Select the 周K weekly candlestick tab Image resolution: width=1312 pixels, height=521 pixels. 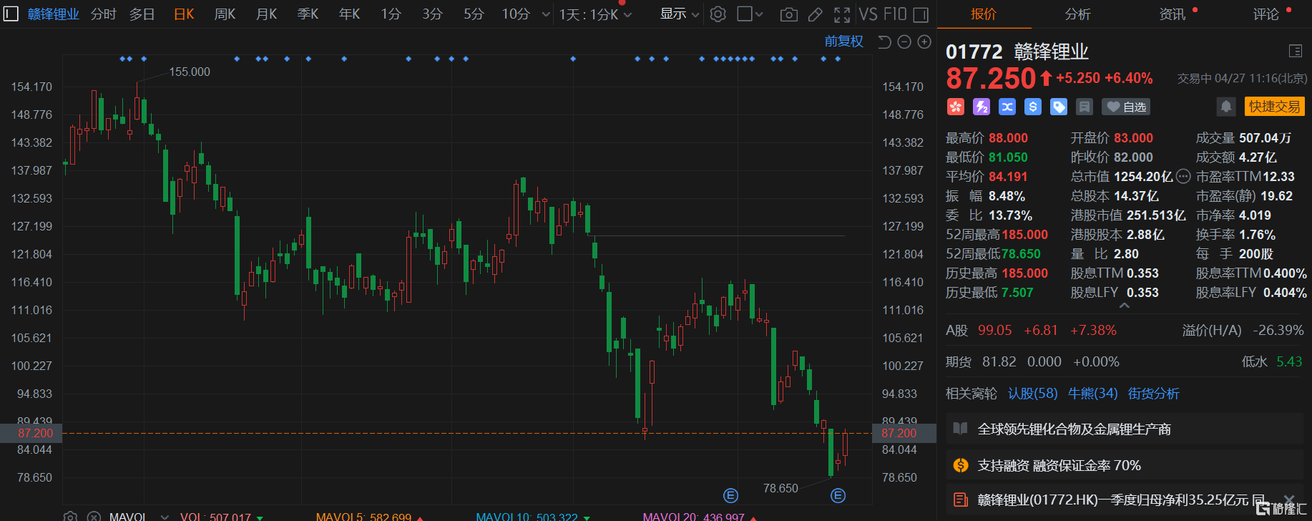[225, 14]
